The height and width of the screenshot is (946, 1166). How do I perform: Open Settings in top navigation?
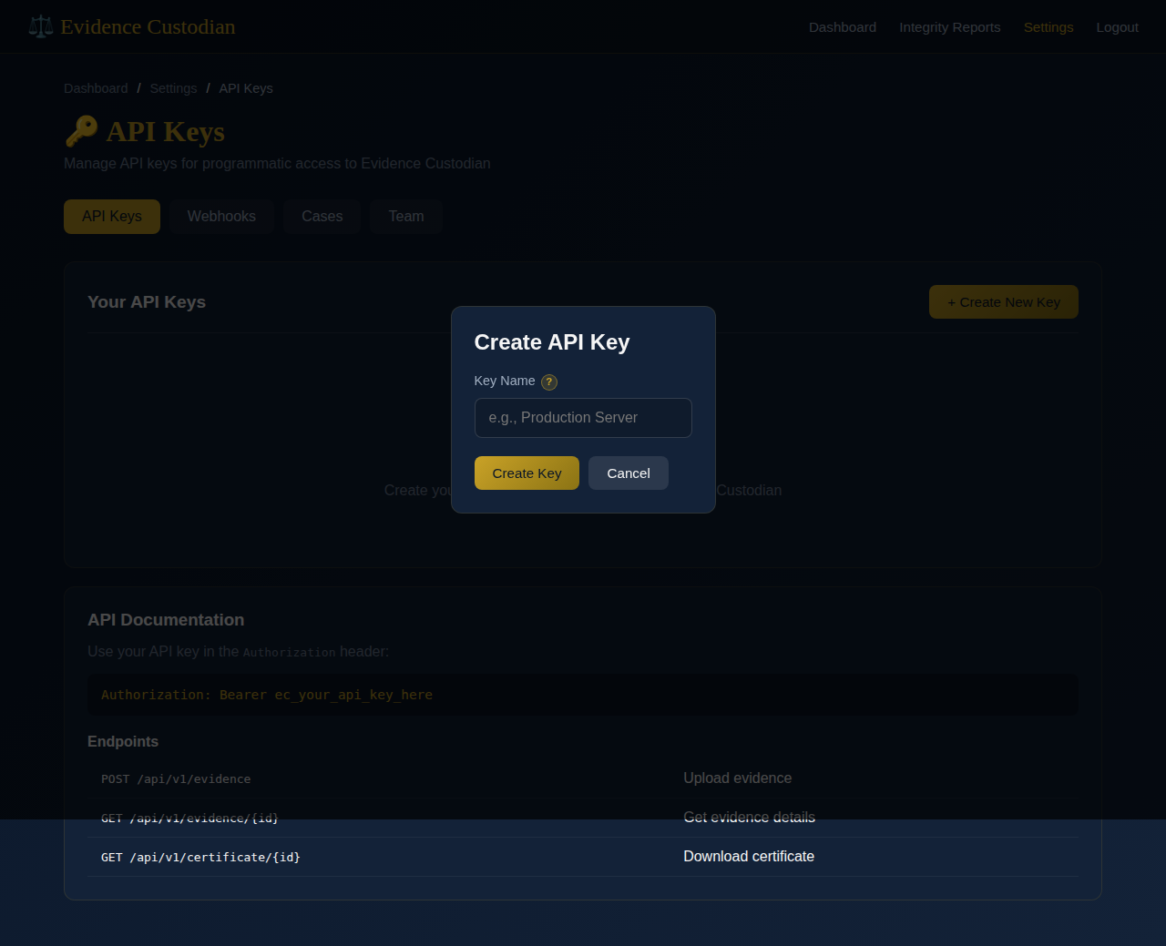coord(1048,27)
